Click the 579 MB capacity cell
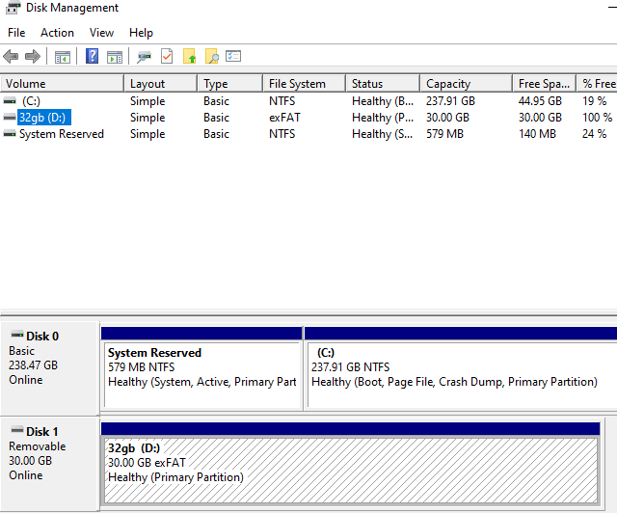 [444, 134]
